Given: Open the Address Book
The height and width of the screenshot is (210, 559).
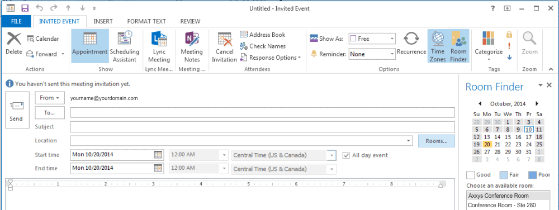Looking at the screenshot, I should [x=263, y=35].
